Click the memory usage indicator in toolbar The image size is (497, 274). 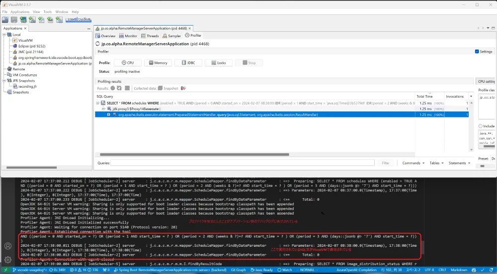pos(79,20)
